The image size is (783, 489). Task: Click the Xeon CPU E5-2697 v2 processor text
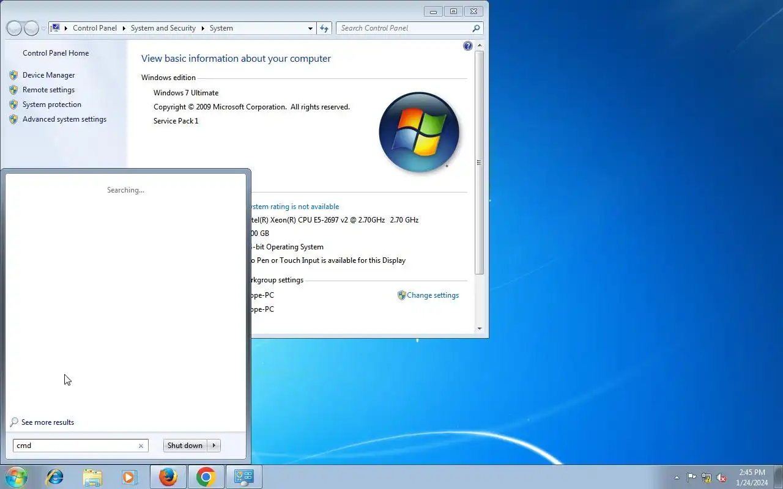334,220
